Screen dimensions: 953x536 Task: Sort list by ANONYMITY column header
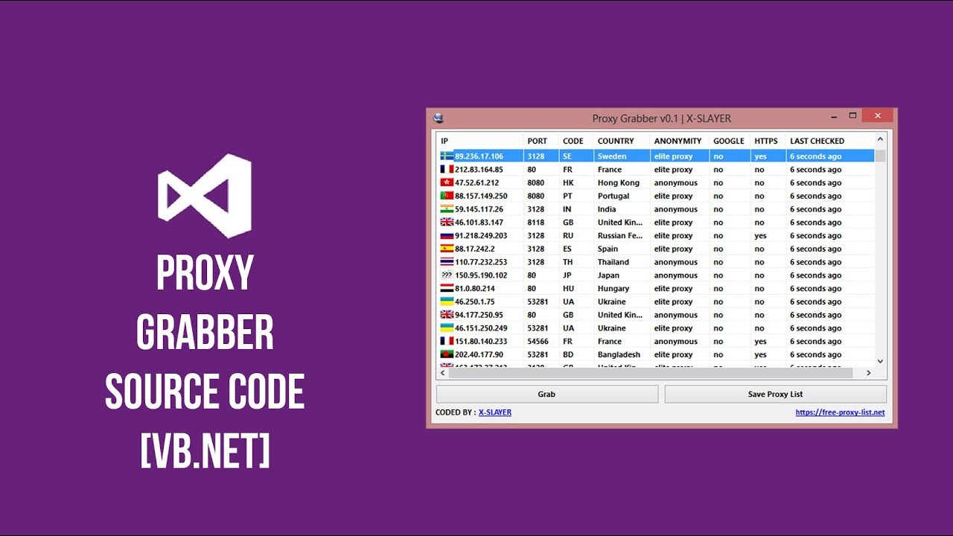tap(680, 141)
